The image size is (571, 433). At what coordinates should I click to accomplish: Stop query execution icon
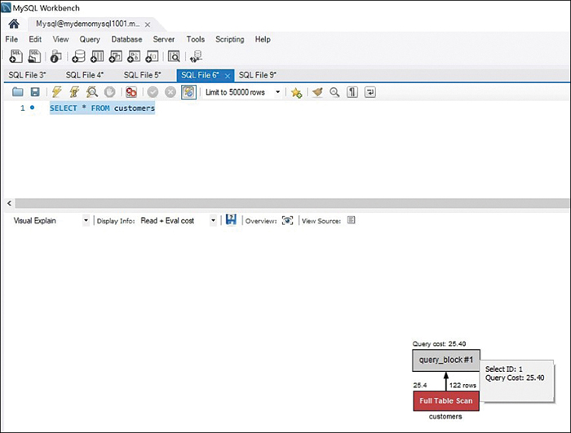[x=109, y=92]
